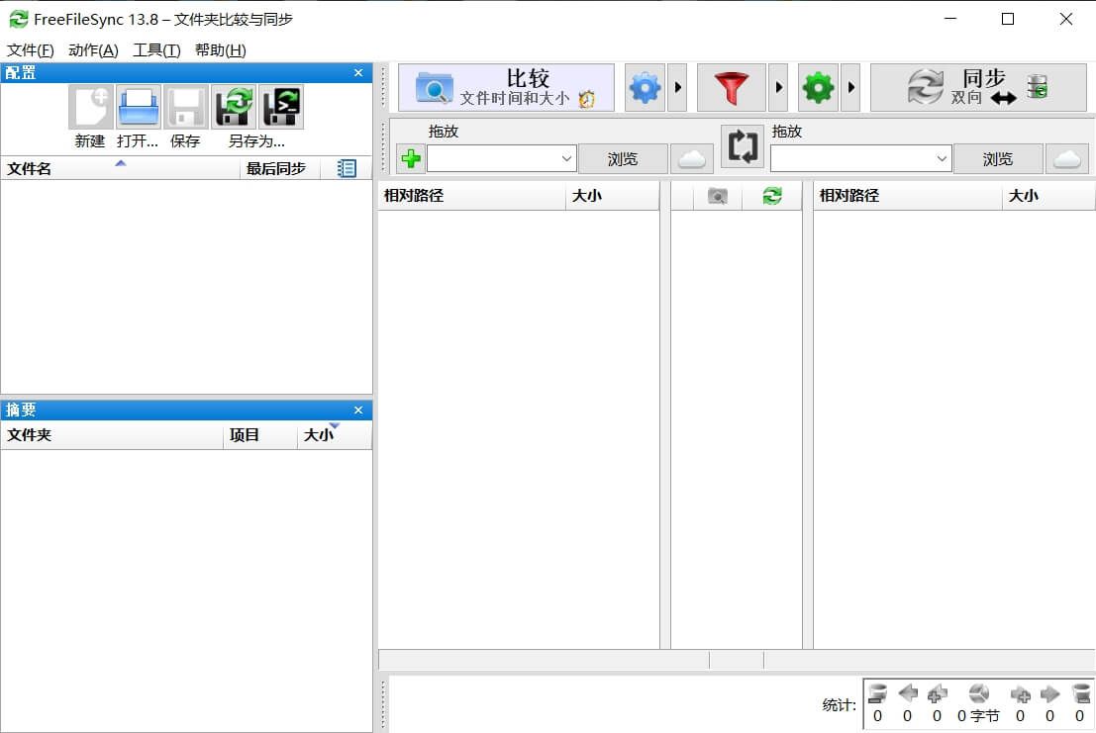Open the 帮助(H) menu
This screenshot has height=733, width=1096.
(220, 50)
